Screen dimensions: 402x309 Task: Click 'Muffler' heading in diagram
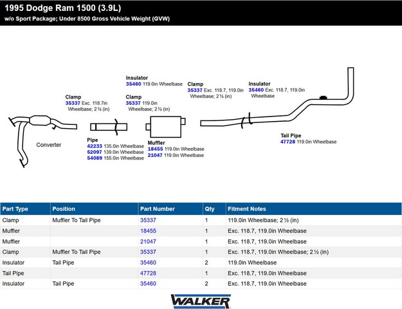156,143
